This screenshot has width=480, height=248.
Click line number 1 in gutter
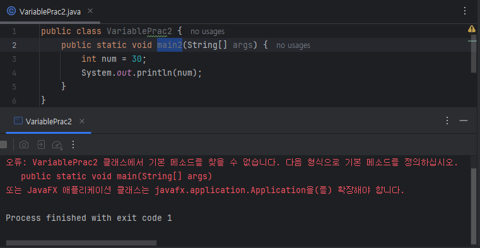coord(14,32)
